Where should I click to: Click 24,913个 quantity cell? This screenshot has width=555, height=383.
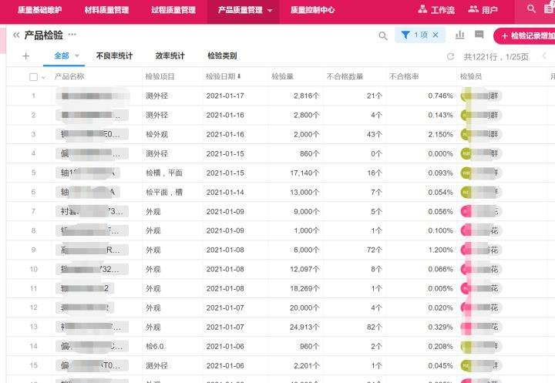(304, 327)
